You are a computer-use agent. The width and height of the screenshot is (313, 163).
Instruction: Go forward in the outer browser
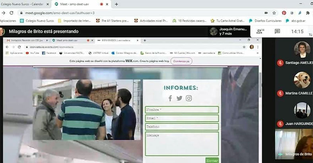point(4,13)
